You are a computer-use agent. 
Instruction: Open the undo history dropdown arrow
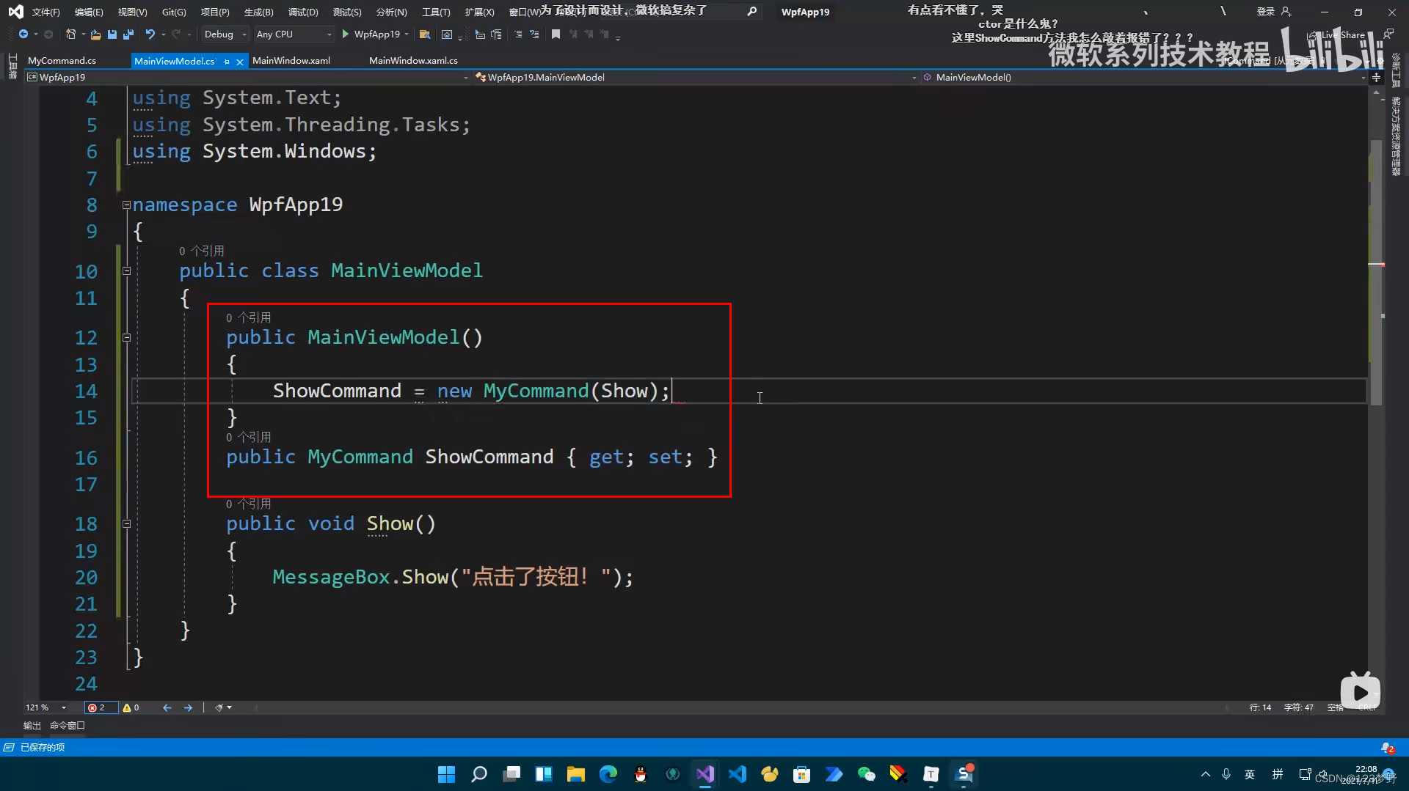(163, 34)
